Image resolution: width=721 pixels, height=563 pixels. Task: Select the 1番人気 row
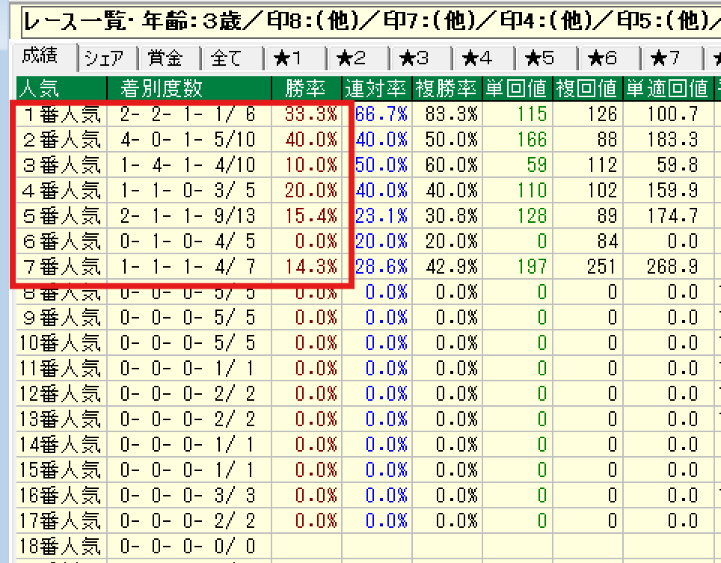coord(61,114)
